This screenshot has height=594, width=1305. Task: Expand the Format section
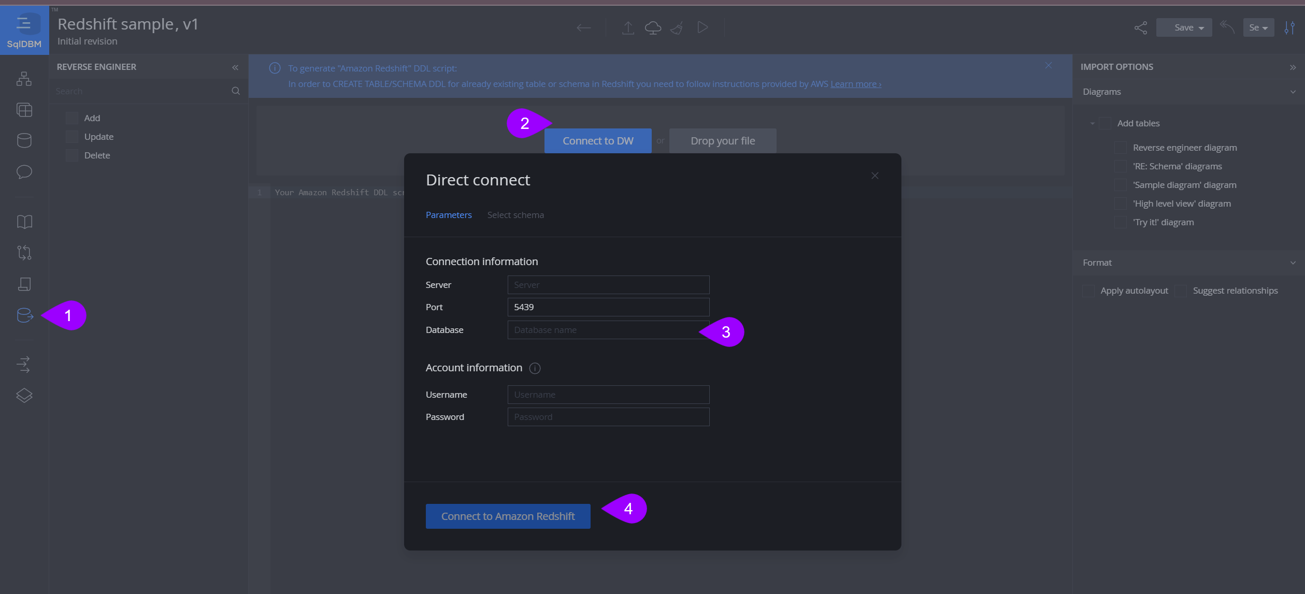(1294, 263)
